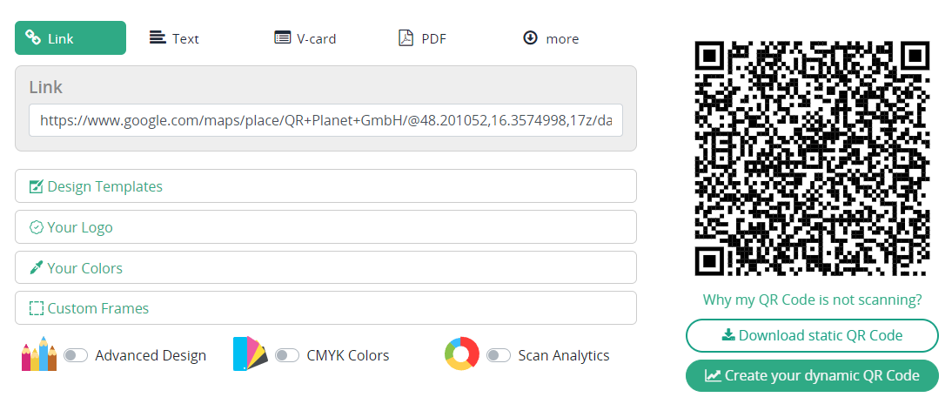This screenshot has width=952, height=404.
Task: Enable the CMYK Colors switch
Action: point(287,354)
